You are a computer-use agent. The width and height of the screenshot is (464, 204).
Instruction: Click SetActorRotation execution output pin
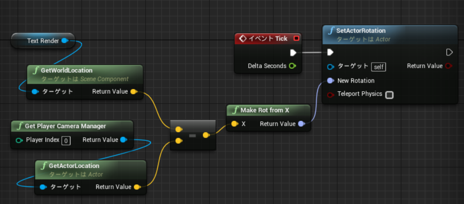click(x=449, y=52)
